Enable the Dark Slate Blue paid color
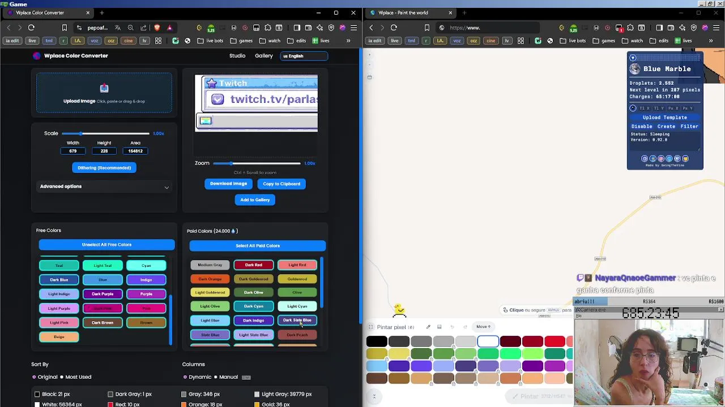 click(x=297, y=321)
